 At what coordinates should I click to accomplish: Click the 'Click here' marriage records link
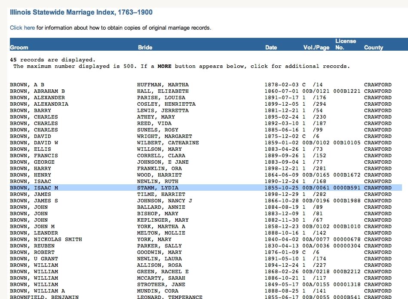point(22,28)
